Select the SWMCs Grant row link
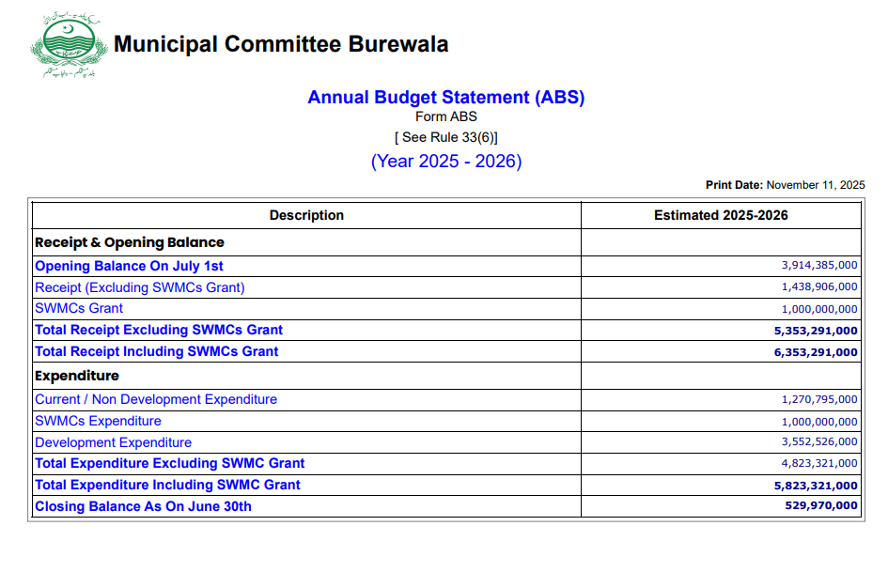Screen dimensions: 888x572 click(x=79, y=308)
